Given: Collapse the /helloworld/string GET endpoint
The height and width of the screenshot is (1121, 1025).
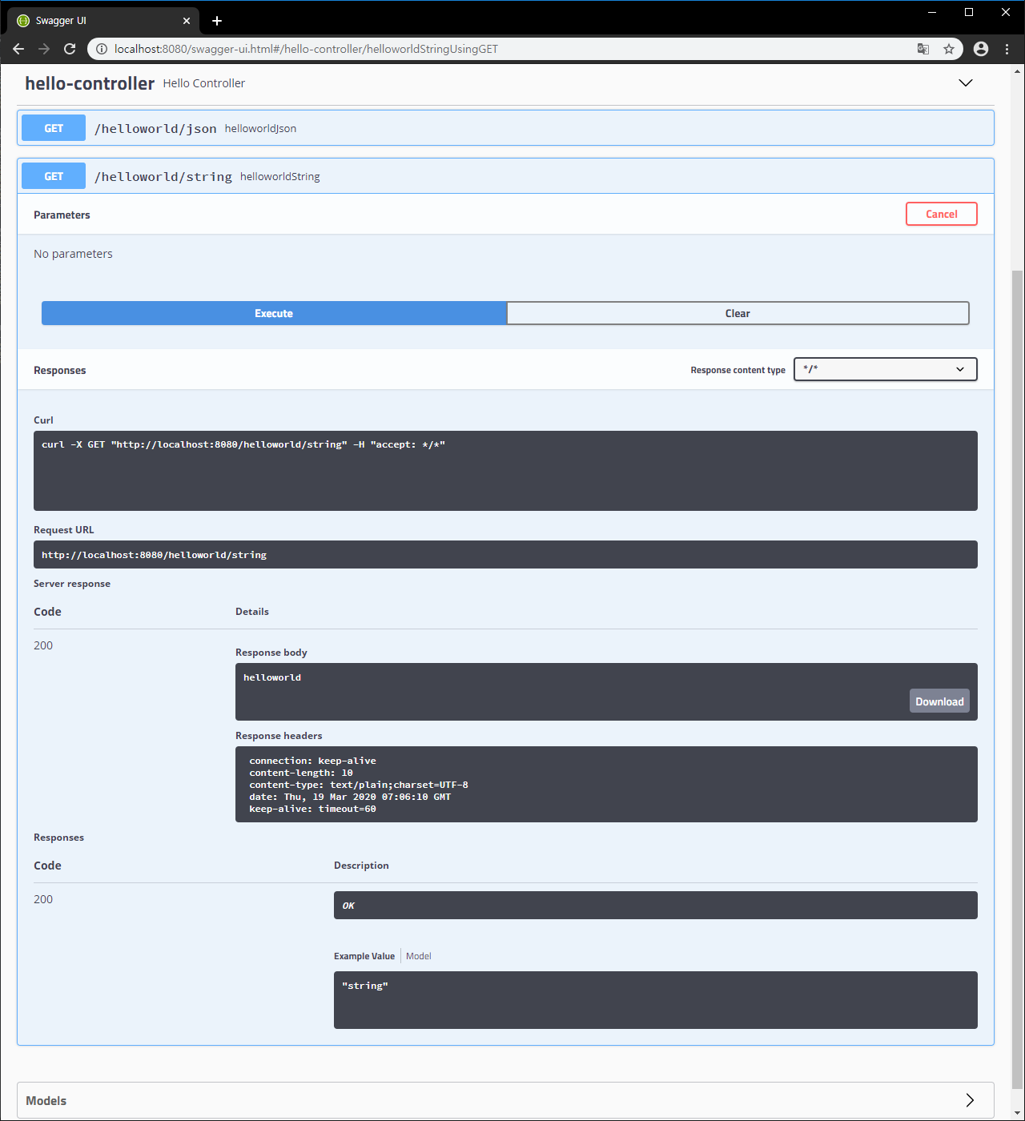Looking at the screenshot, I should click(505, 176).
